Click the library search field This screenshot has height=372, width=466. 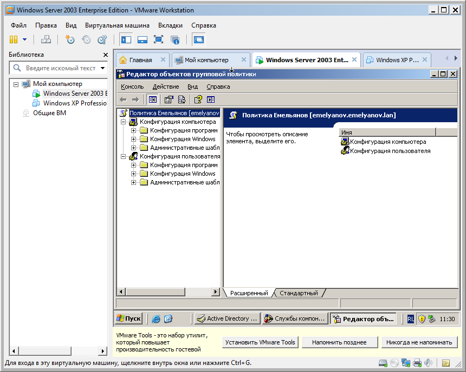coord(58,68)
